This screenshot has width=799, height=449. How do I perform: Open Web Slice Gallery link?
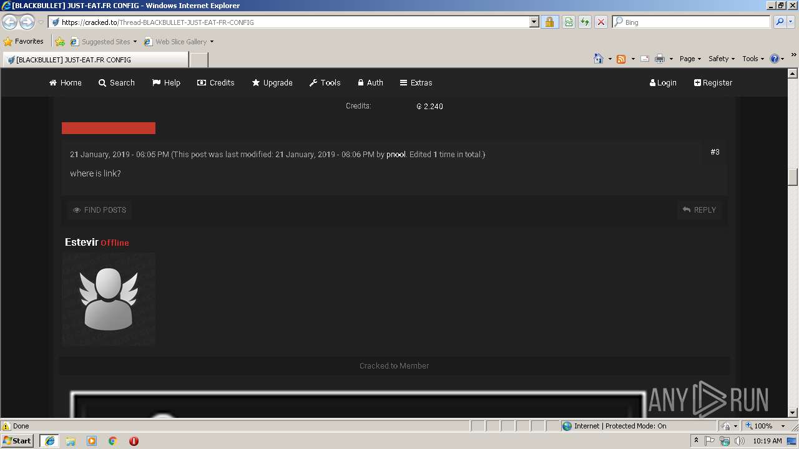coord(179,42)
